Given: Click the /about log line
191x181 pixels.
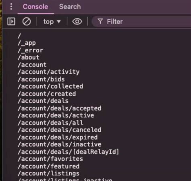Looking at the screenshot, I should tap(29, 57).
